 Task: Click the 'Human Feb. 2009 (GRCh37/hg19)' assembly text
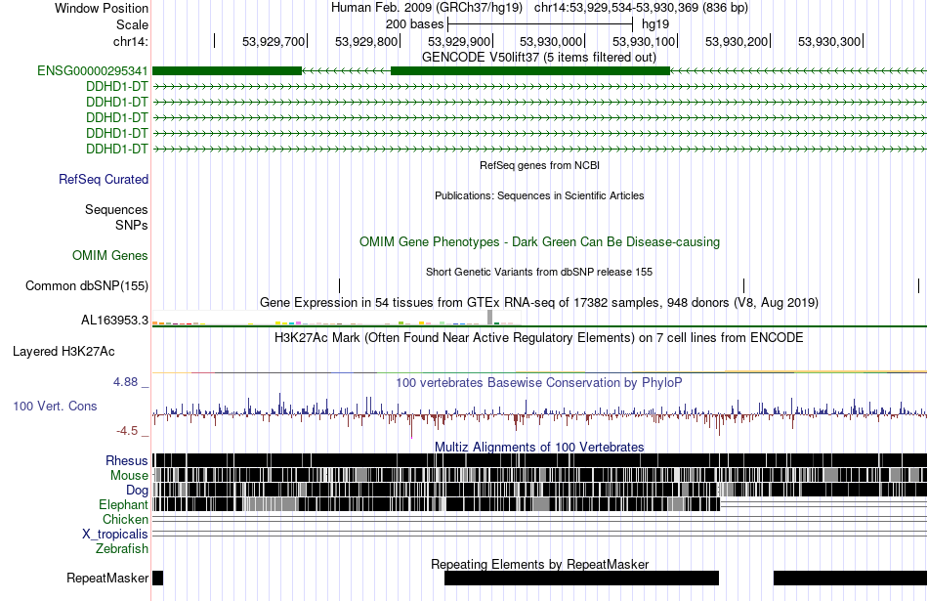coord(427,8)
